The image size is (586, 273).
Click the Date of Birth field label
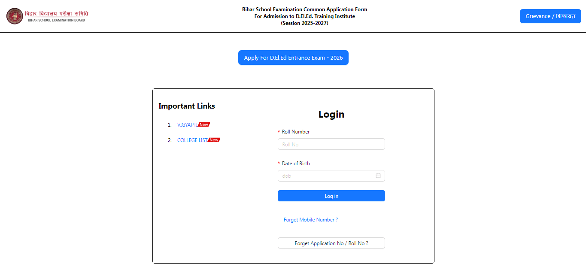pos(295,164)
